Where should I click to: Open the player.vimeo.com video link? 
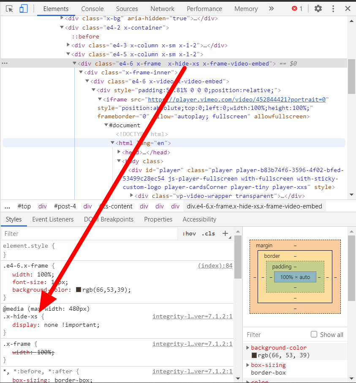(x=236, y=99)
